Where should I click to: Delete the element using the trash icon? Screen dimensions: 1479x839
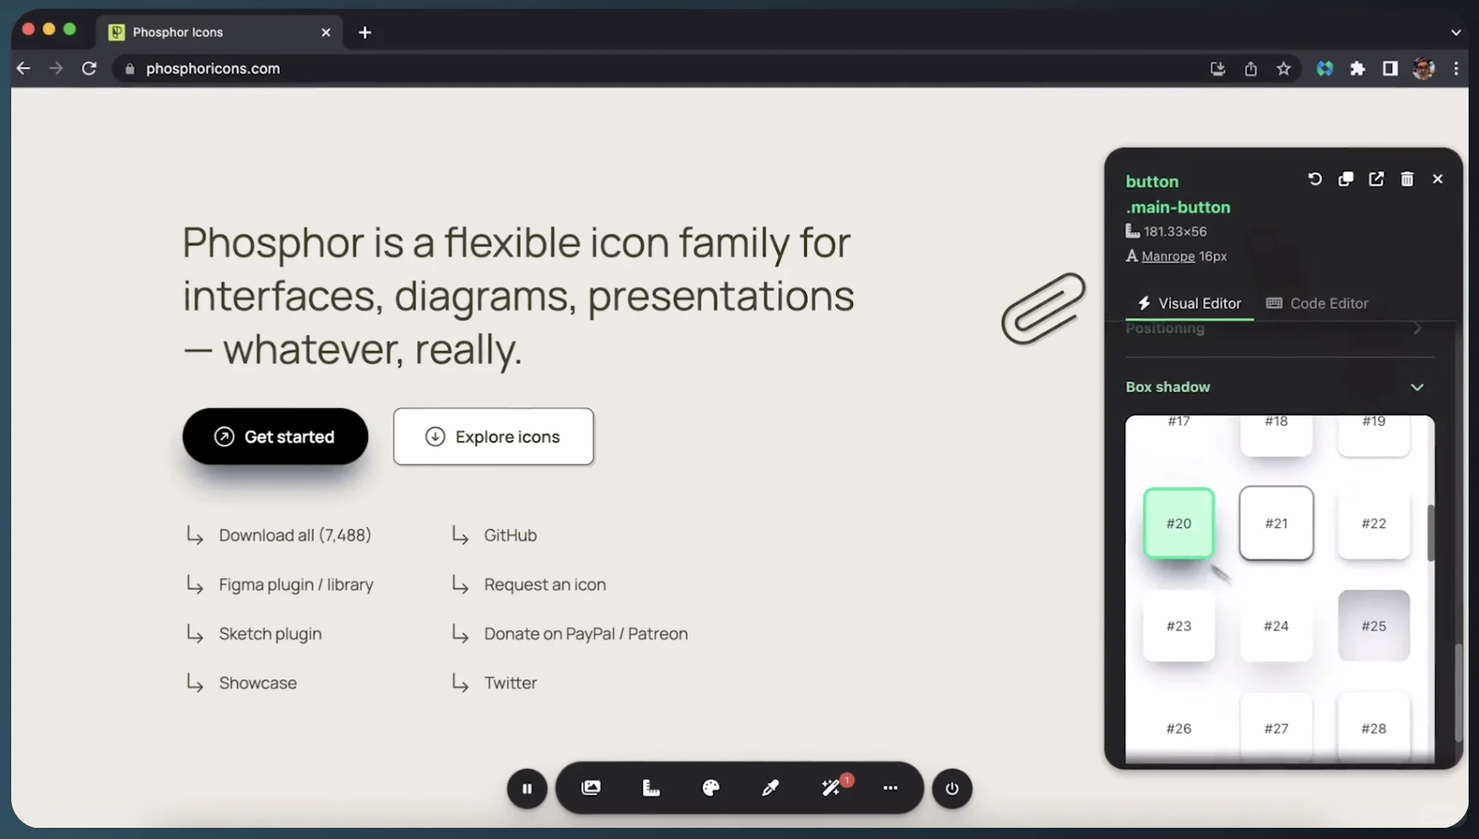coord(1407,179)
